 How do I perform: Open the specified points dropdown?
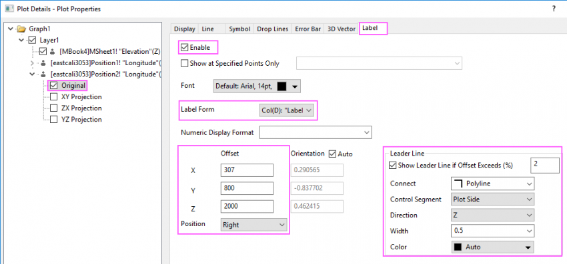[x=379, y=63]
